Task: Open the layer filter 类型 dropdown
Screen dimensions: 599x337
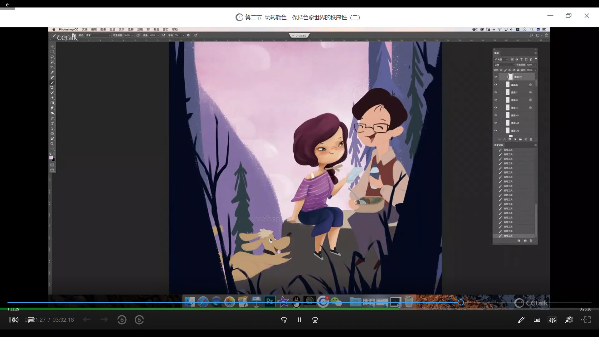Action: coord(501,59)
